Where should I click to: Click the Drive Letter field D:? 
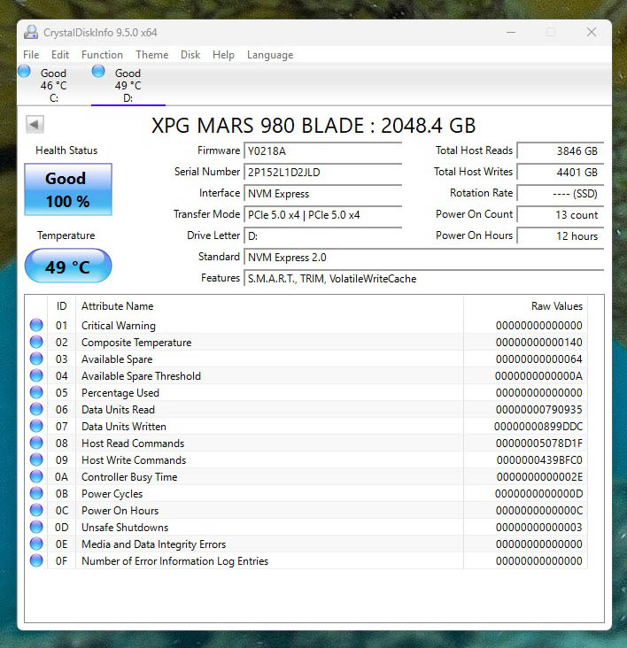coord(323,236)
